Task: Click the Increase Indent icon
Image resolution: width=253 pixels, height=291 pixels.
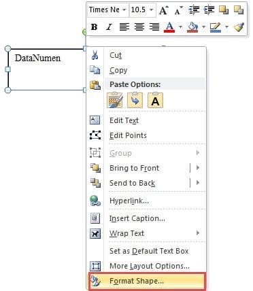Action: click(x=209, y=10)
